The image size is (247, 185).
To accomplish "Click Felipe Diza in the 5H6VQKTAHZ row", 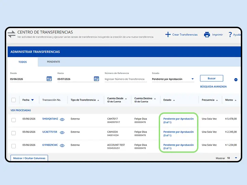I will 141,119.
